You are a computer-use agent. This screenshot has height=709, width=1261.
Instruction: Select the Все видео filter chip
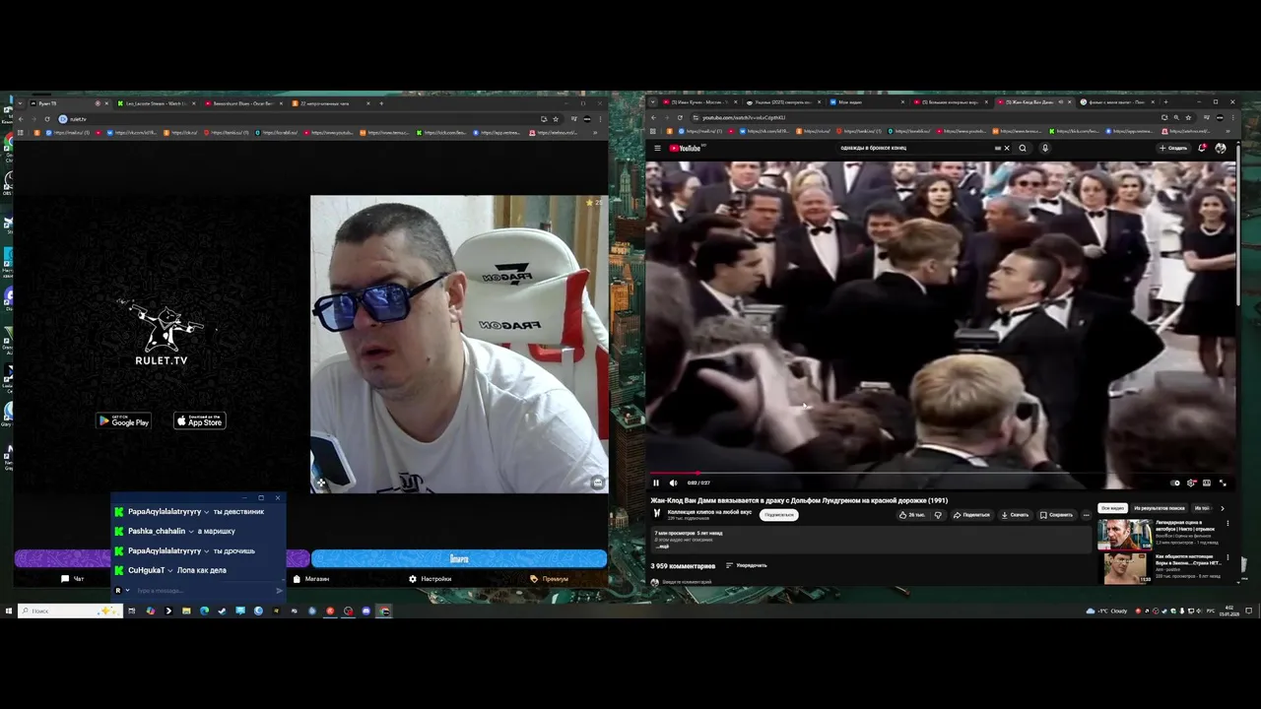coord(1112,508)
